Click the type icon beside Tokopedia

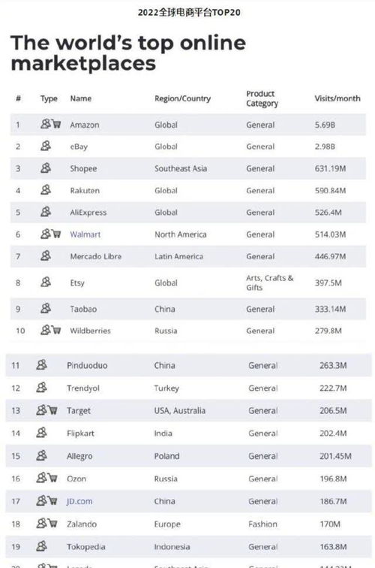(x=41, y=546)
